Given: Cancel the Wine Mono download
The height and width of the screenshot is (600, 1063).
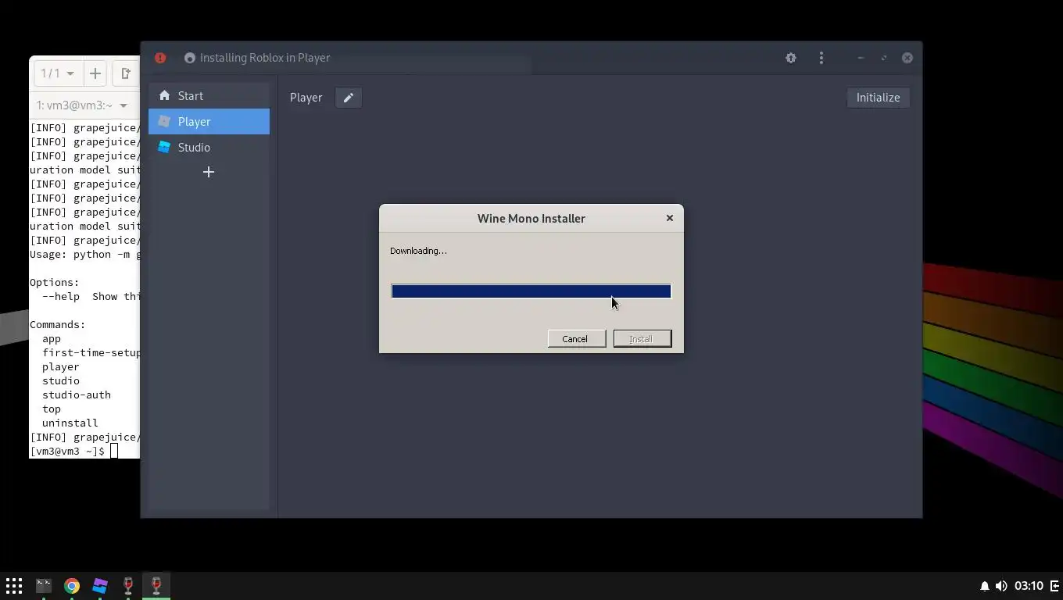Looking at the screenshot, I should (x=576, y=338).
